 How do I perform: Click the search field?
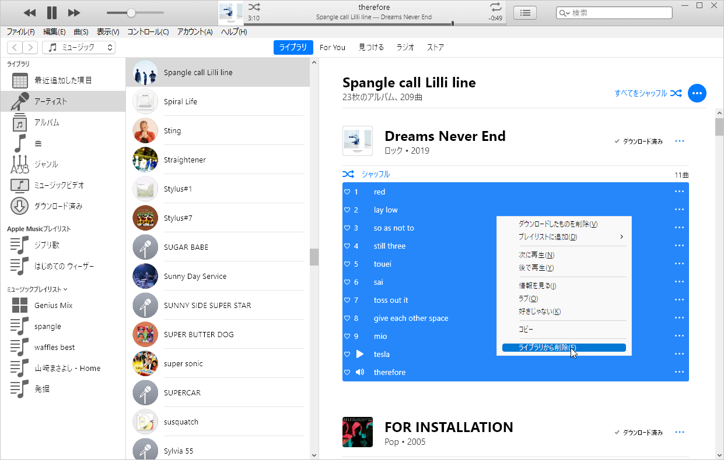point(614,13)
